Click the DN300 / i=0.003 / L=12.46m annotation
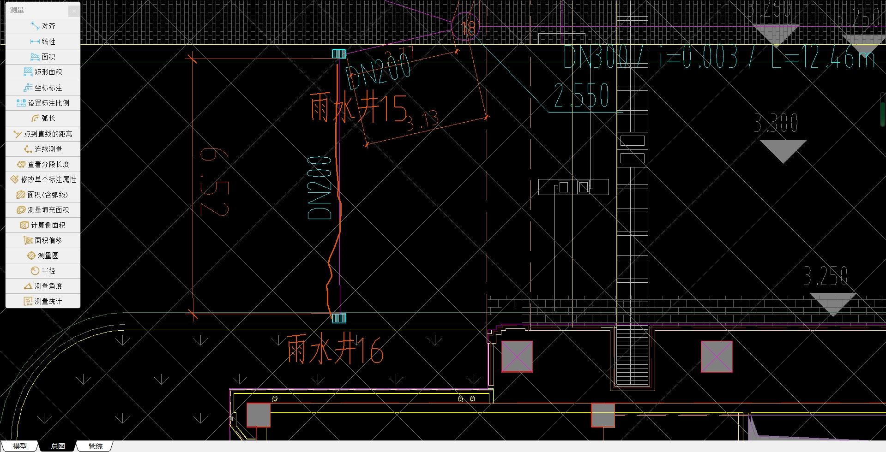 click(719, 57)
